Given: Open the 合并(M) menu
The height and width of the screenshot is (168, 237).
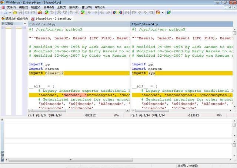Looking at the screenshot, I should (49, 7).
